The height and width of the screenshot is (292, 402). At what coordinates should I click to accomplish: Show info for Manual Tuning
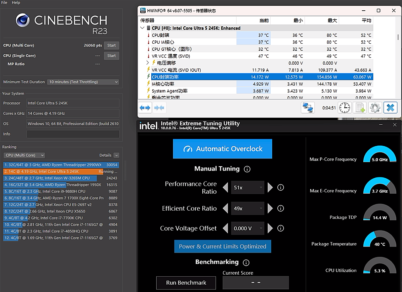coord(247,169)
